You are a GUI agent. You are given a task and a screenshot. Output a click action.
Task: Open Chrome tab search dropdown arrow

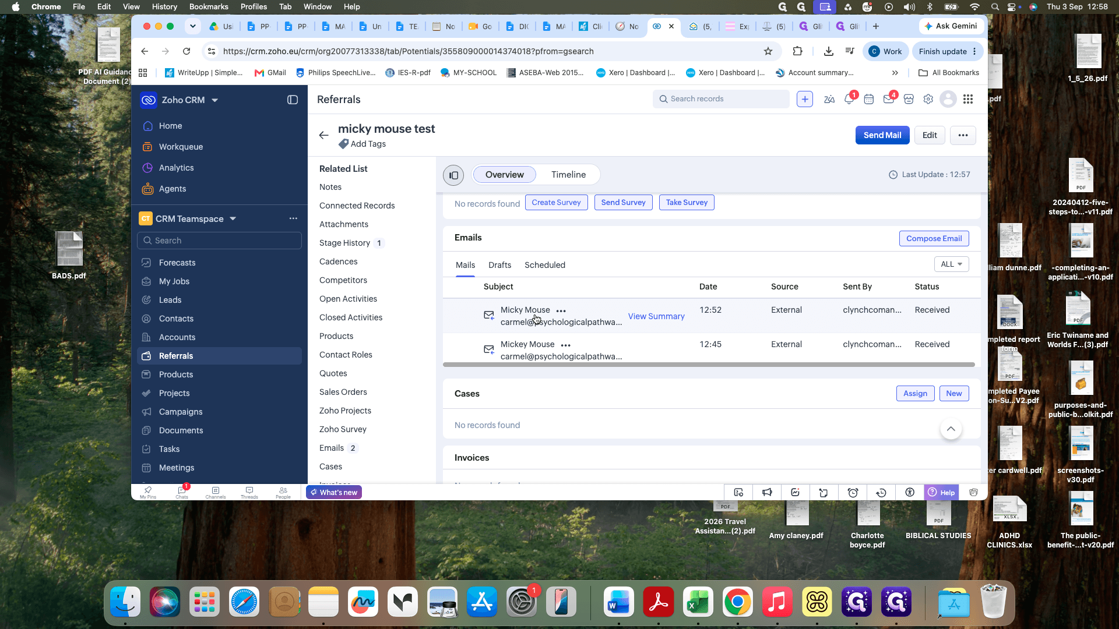coord(193,26)
